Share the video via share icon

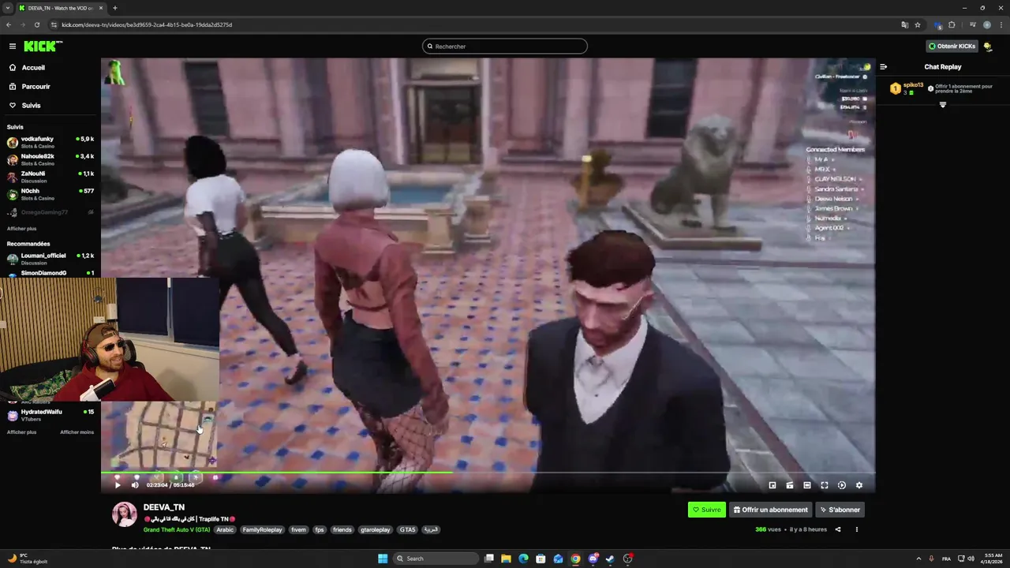click(838, 529)
